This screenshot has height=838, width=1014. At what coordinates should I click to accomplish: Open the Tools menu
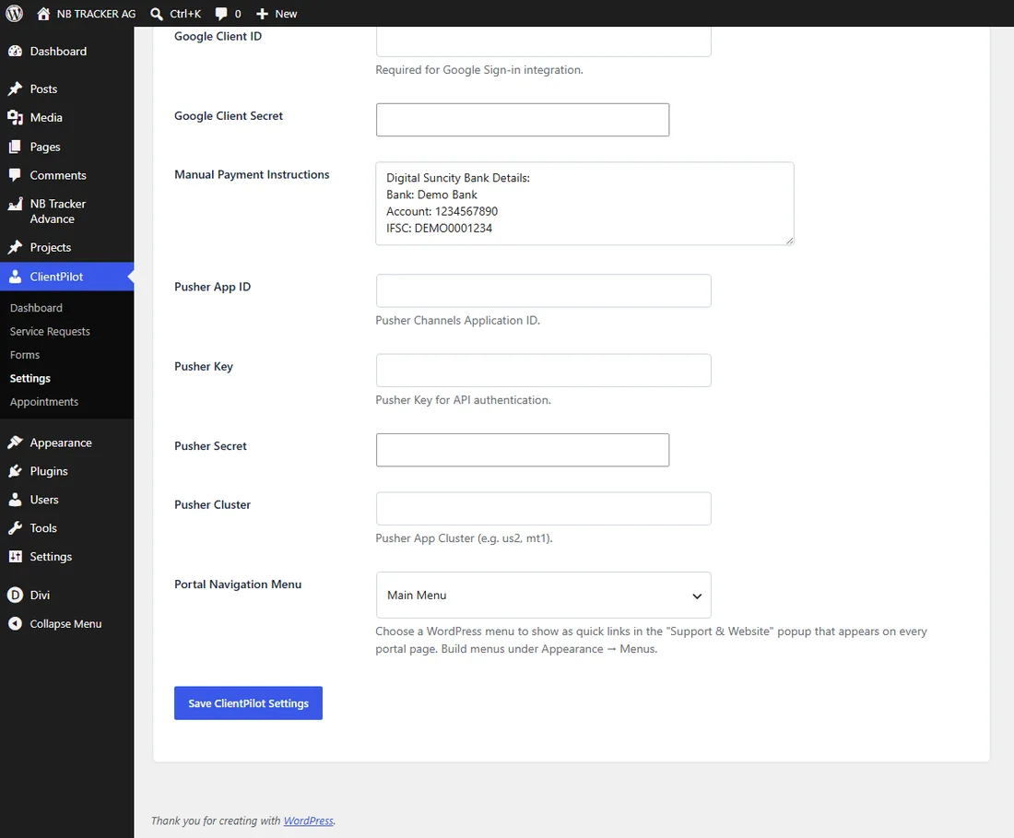(66, 527)
